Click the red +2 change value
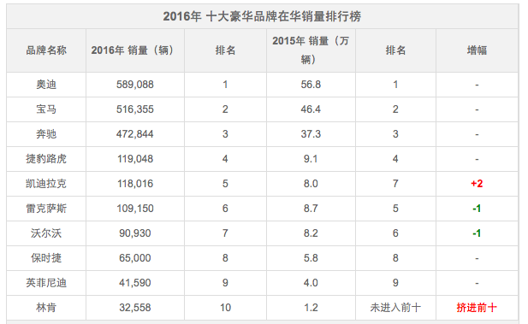The image size is (528, 324). tap(477, 184)
